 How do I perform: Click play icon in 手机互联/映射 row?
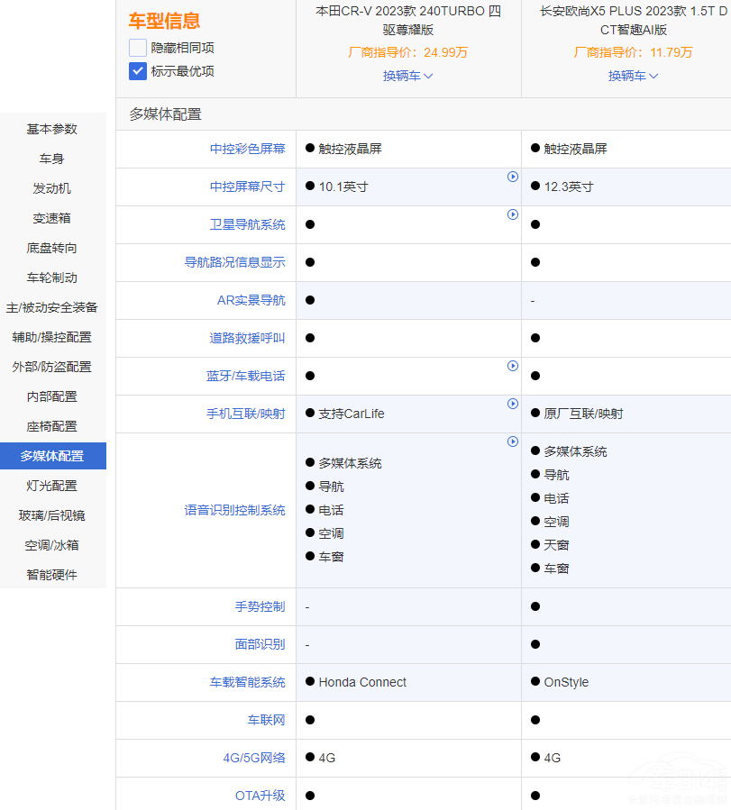click(x=513, y=404)
